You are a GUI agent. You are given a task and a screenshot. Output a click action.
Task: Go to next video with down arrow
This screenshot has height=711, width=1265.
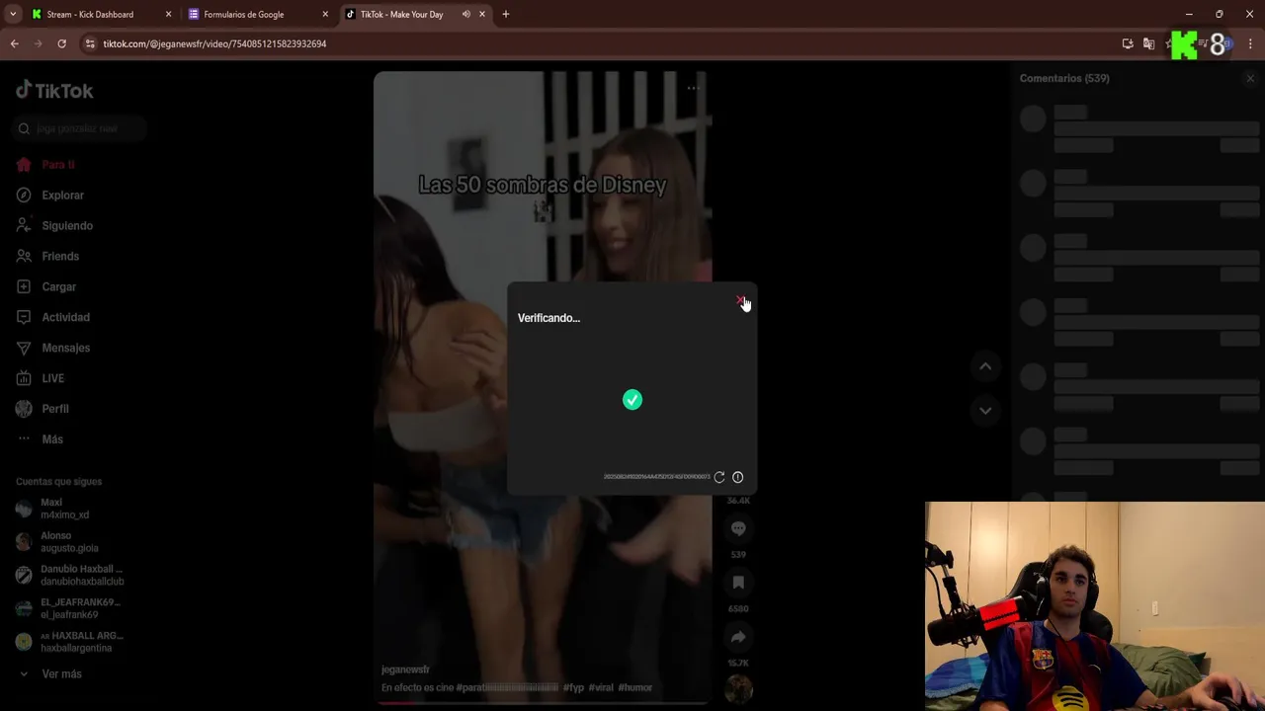point(985,410)
